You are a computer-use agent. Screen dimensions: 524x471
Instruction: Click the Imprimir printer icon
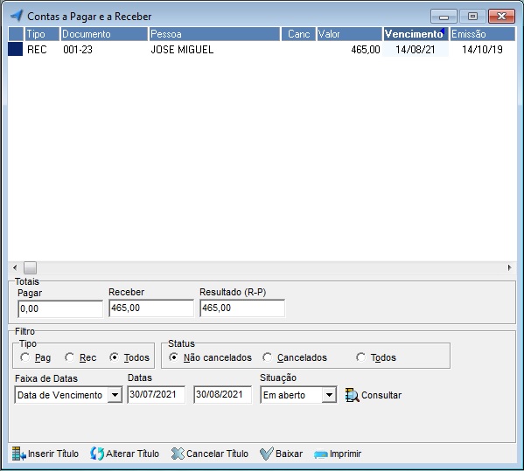[x=320, y=454]
